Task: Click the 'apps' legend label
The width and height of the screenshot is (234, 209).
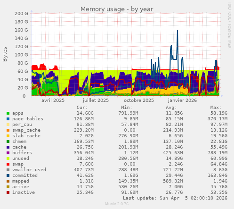Action: pyautogui.click(x=18, y=113)
